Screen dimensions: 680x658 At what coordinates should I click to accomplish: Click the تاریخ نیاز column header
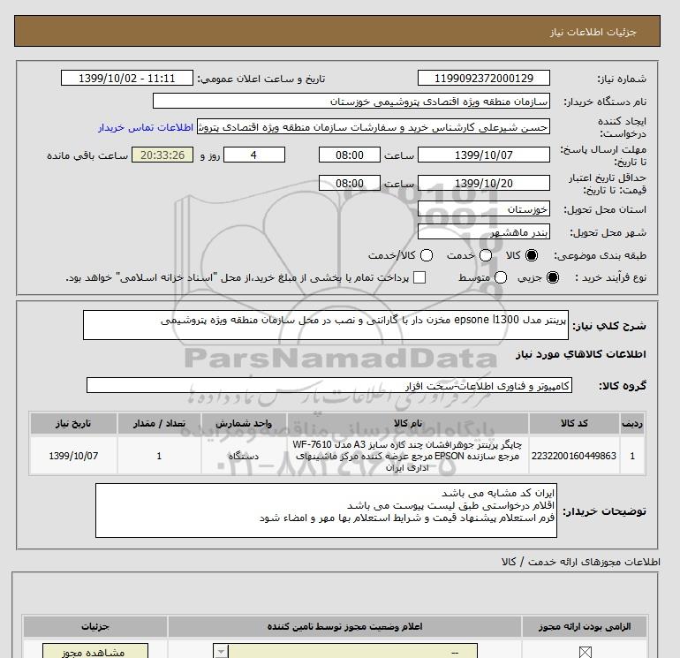pos(73,423)
